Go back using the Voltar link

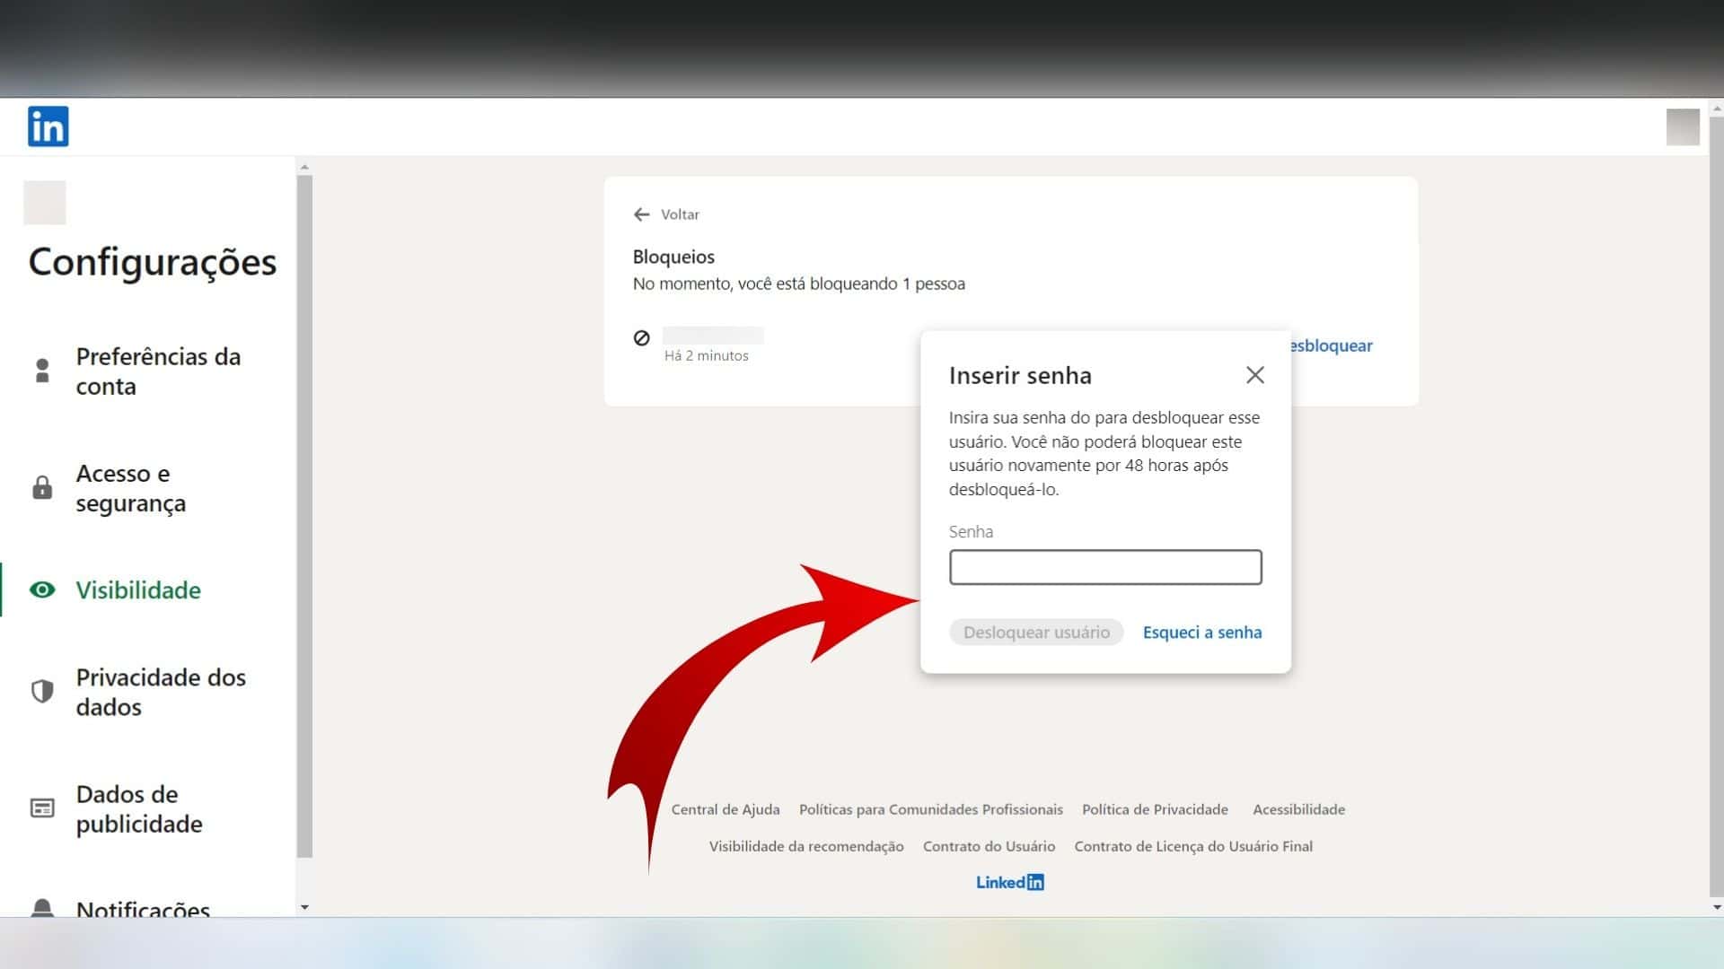[x=680, y=214]
